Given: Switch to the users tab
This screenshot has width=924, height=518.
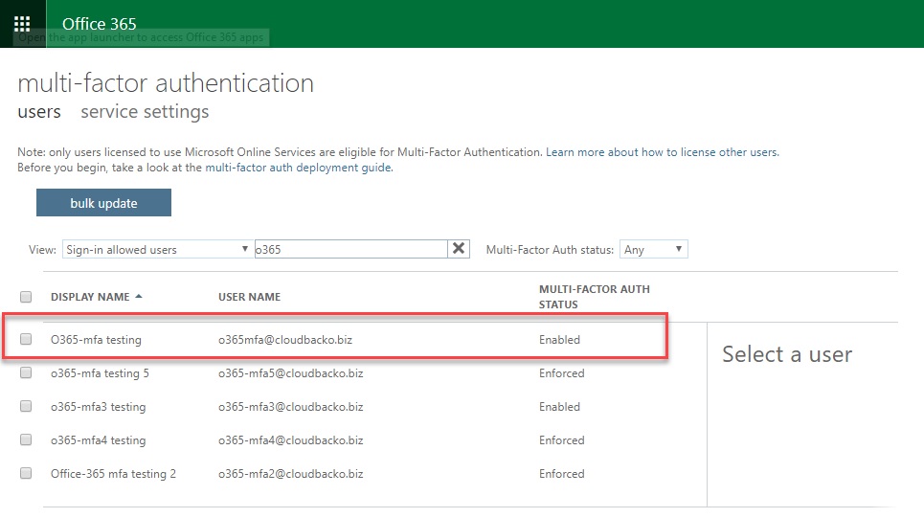Looking at the screenshot, I should pyautogui.click(x=39, y=111).
